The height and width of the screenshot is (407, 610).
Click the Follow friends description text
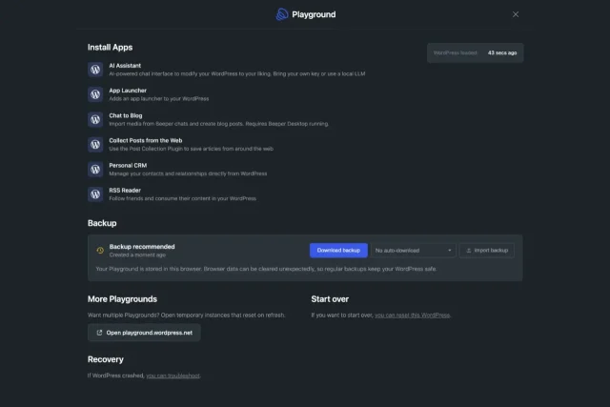[x=182, y=198]
